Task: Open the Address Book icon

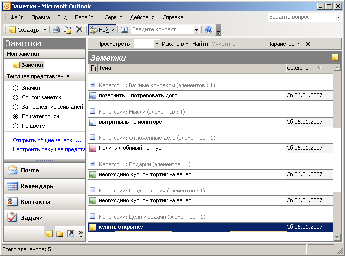Action: coord(125,30)
